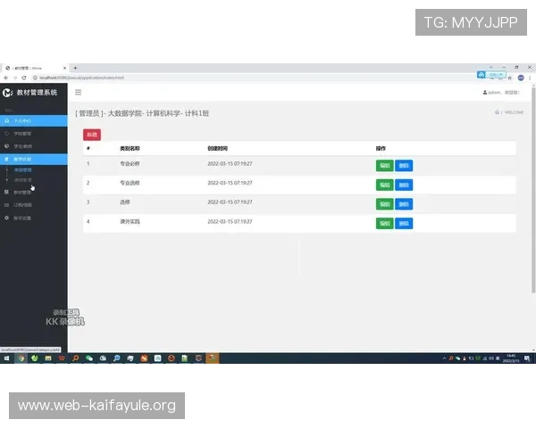Bookmark the page with the star icon
The height and width of the screenshot is (428, 536).
tap(510, 78)
